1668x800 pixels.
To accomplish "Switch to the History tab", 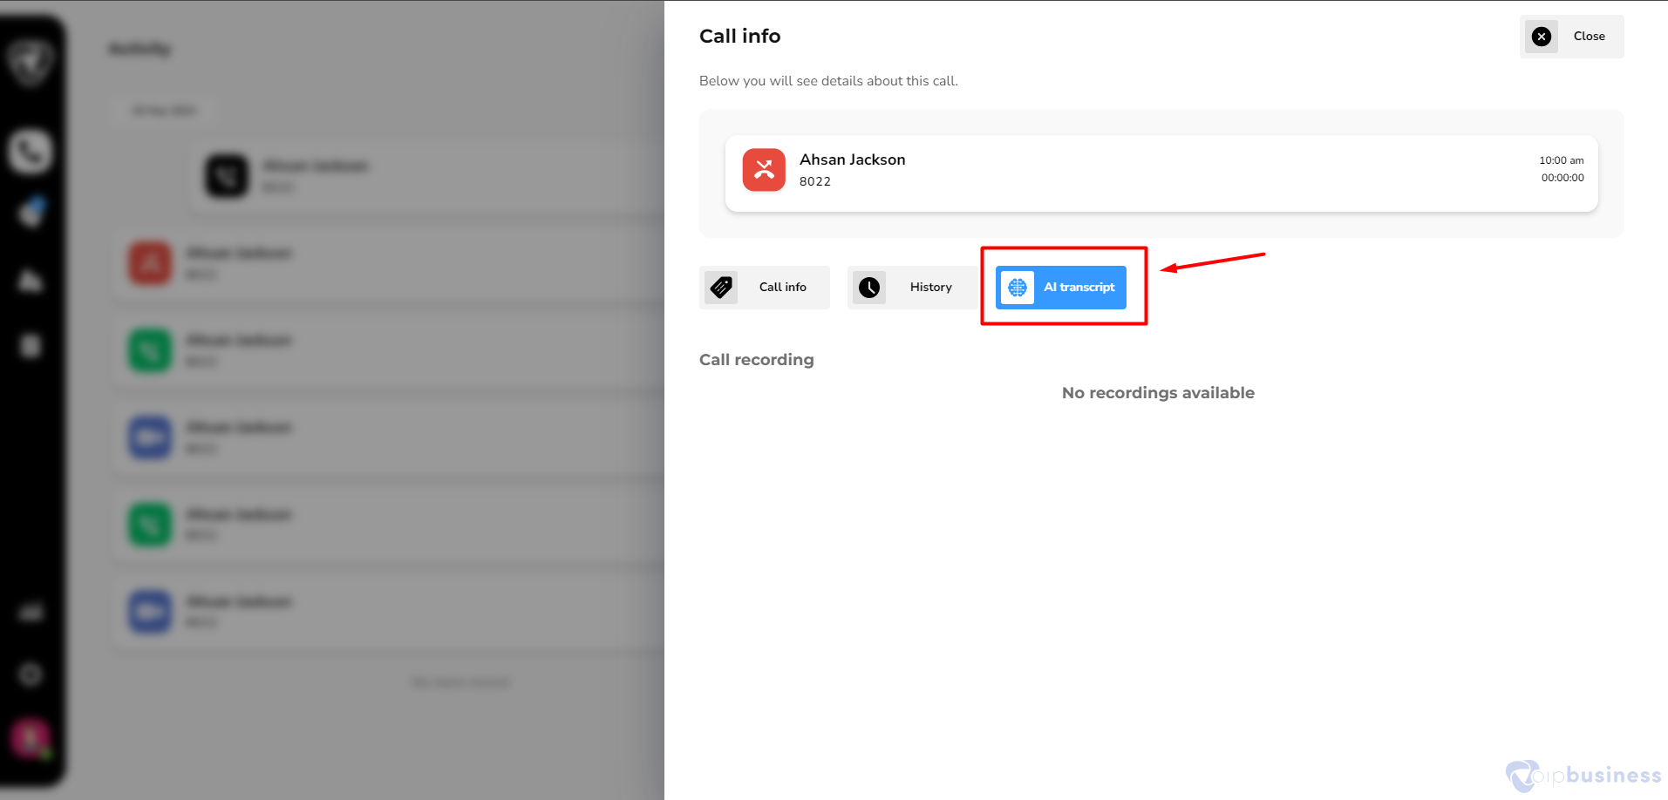I will click(912, 288).
